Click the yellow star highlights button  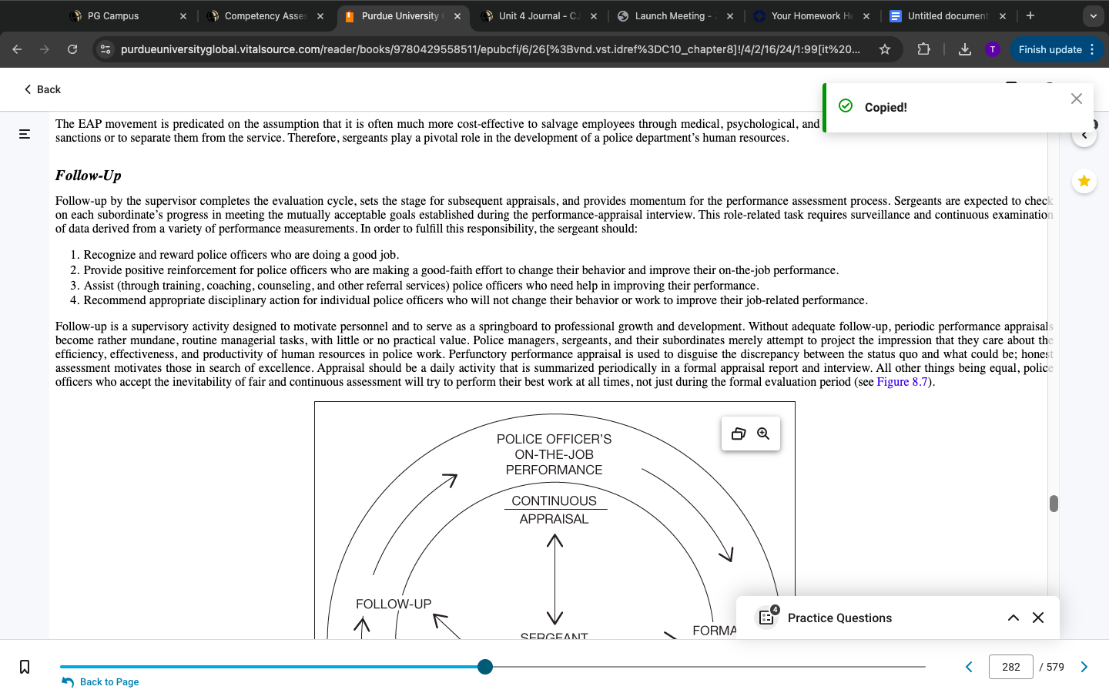1084,181
